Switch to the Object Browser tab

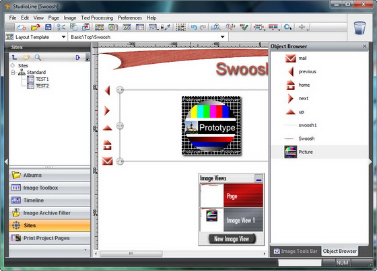click(x=339, y=251)
